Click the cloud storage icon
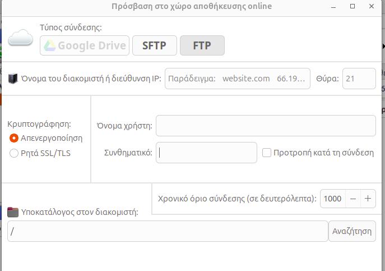 [20, 38]
